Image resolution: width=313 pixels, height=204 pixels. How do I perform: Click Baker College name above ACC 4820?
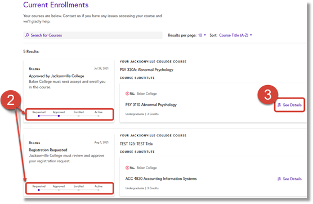(147, 167)
